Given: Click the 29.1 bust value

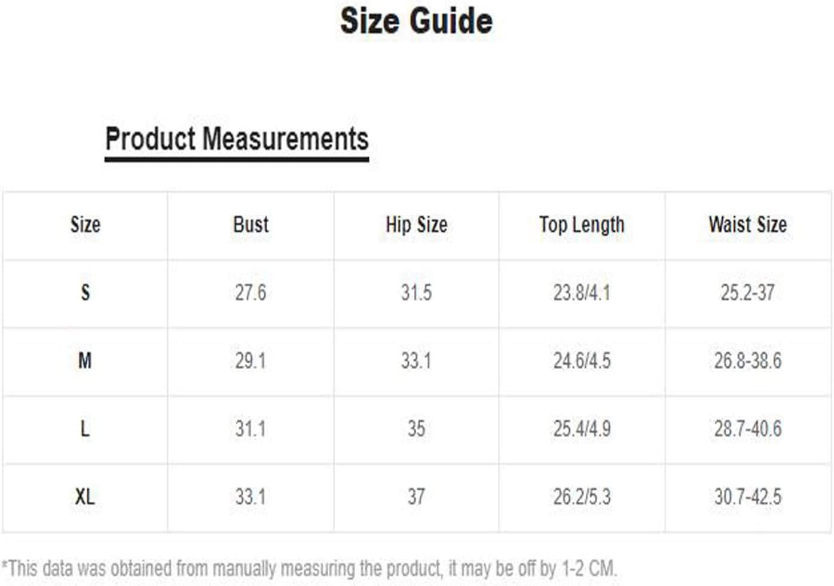Looking at the screenshot, I should tap(250, 361).
